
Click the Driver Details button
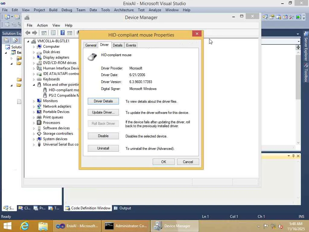[103, 101]
